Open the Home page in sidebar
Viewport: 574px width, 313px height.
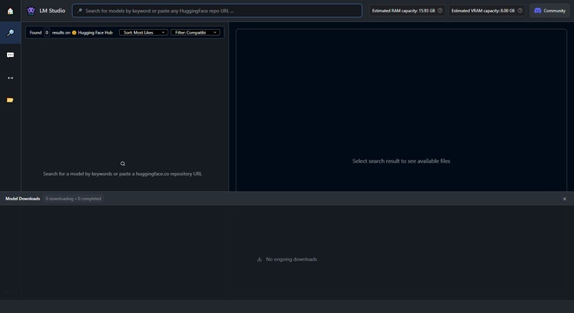tap(10, 11)
